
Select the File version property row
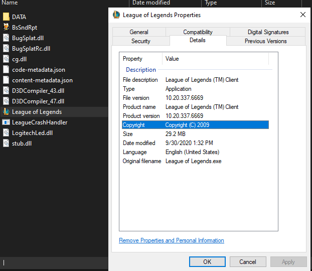point(195,98)
